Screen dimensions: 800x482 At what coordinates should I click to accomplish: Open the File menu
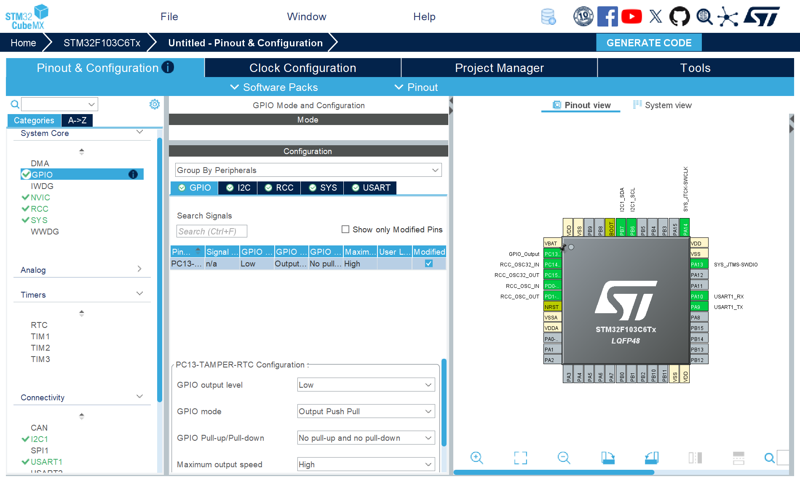click(x=169, y=16)
